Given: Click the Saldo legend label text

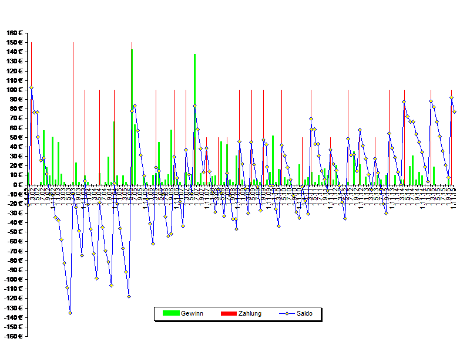Looking at the screenshot, I should (x=304, y=313).
